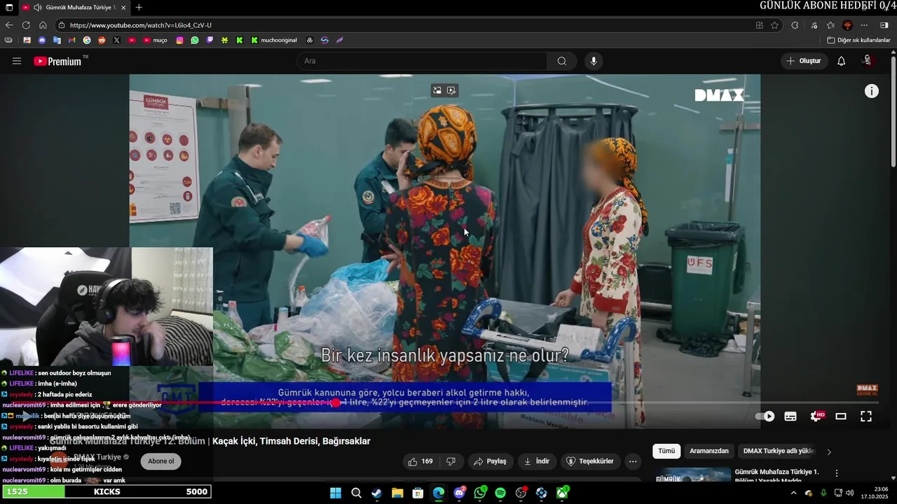Click the miniplayer icon above video
Screen dimensions: 897x504
(x=437, y=90)
